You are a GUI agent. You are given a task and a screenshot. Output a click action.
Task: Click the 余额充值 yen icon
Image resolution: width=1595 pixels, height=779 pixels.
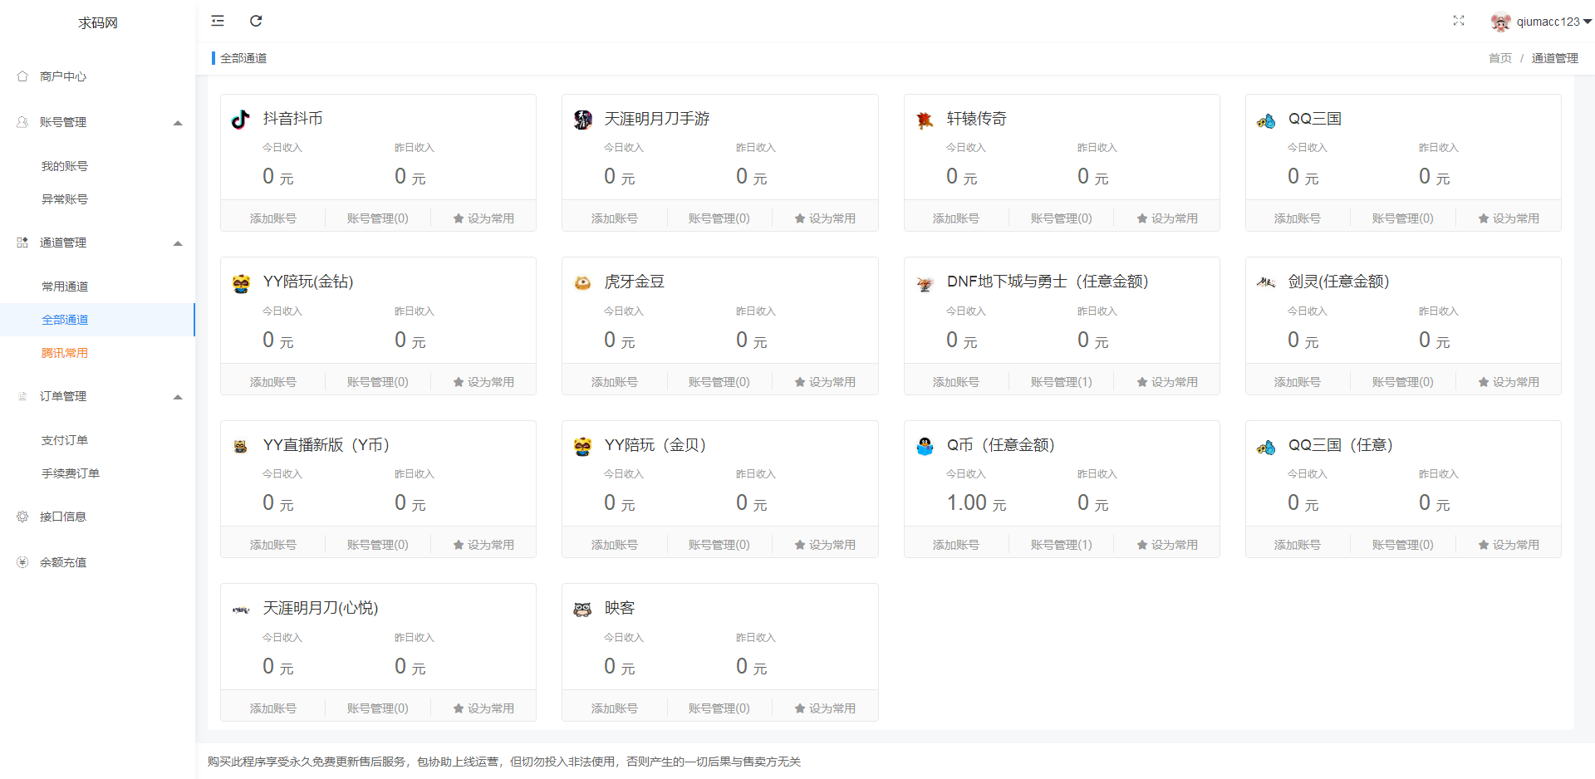pos(22,561)
